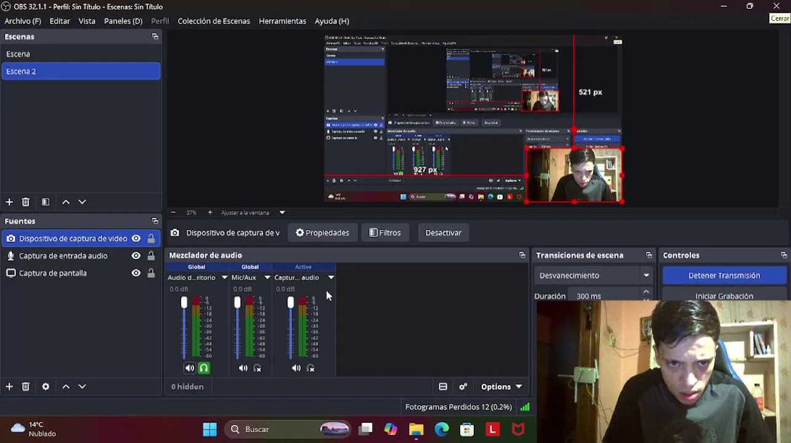The height and width of the screenshot is (443, 791).
Task: Open the Archivo (F) menu
Action: [23, 21]
